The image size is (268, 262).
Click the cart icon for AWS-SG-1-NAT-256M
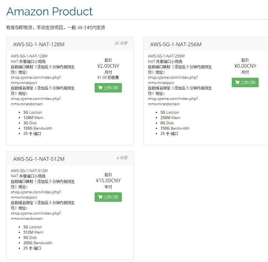[237, 82]
